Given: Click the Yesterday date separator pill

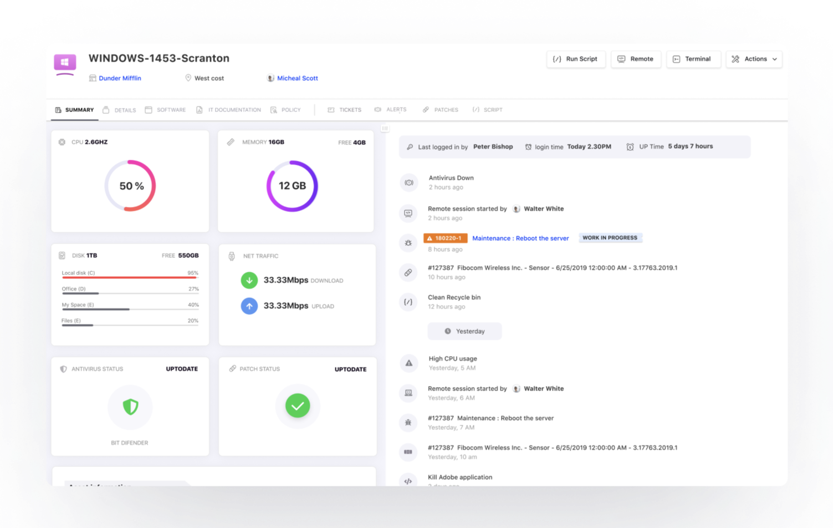Looking at the screenshot, I should point(464,331).
